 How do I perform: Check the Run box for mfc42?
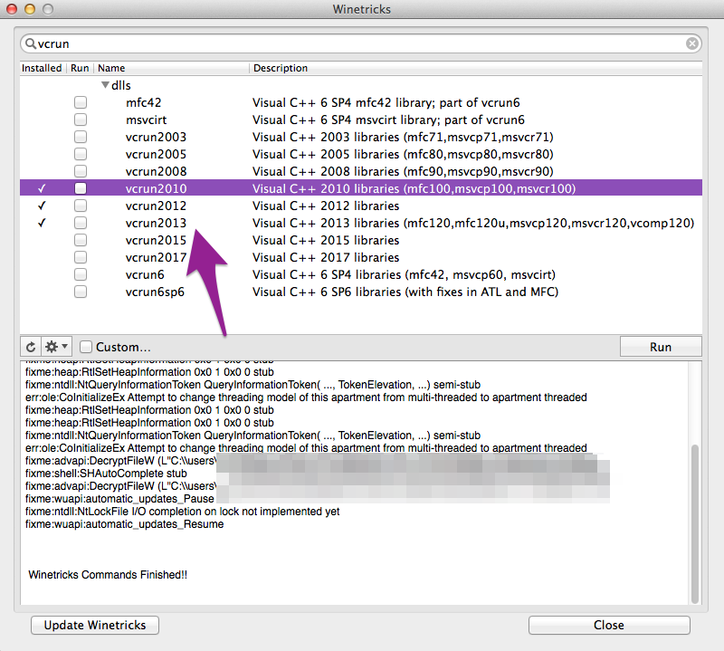[81, 102]
